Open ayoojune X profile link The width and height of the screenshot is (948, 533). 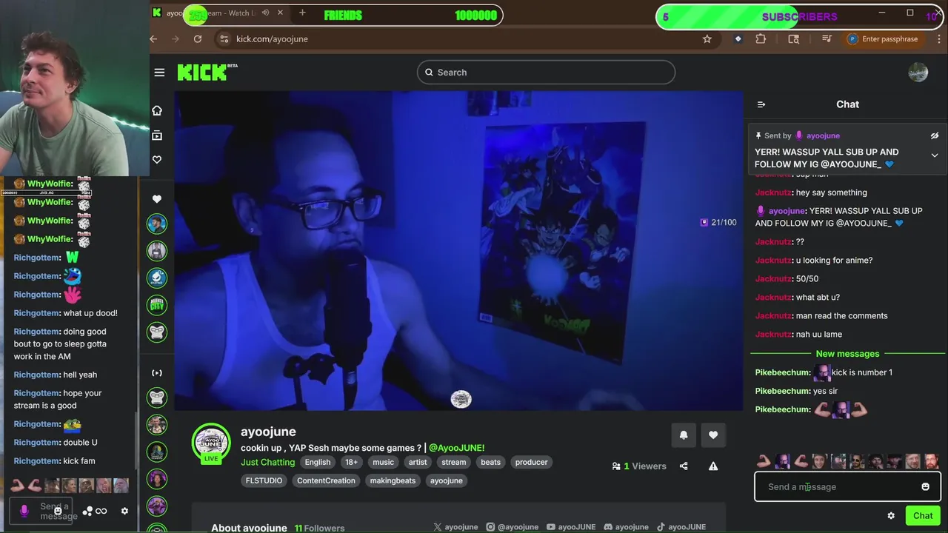click(x=455, y=527)
